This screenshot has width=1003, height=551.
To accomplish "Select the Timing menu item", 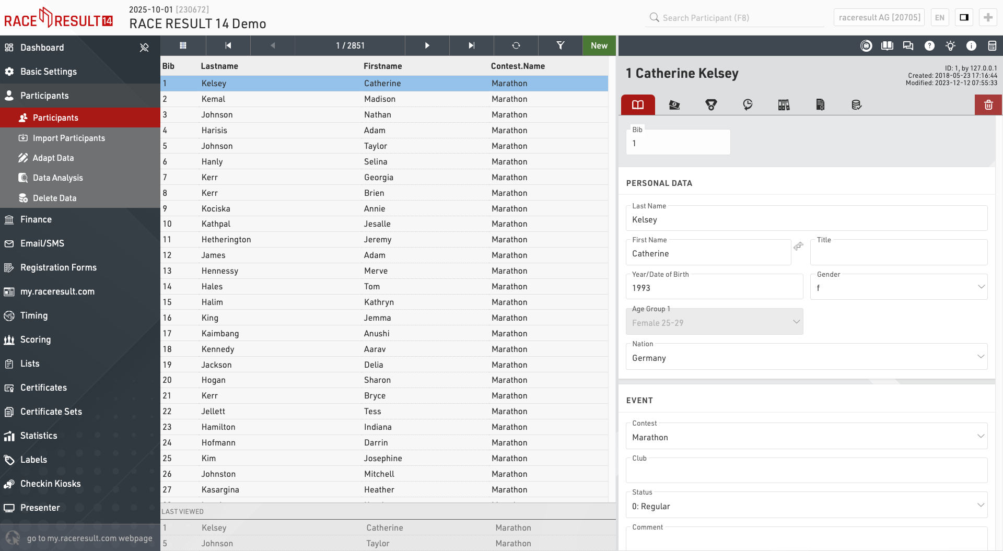I will 34,315.
